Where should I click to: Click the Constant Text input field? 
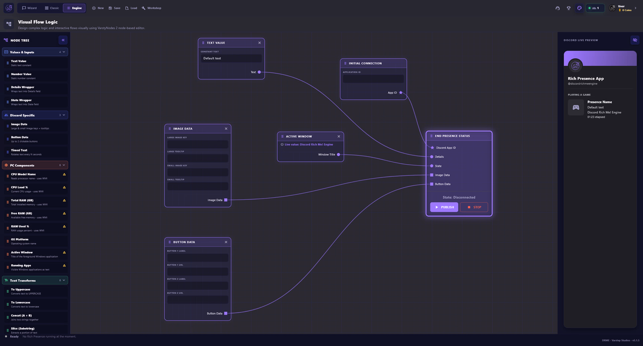tap(231, 58)
